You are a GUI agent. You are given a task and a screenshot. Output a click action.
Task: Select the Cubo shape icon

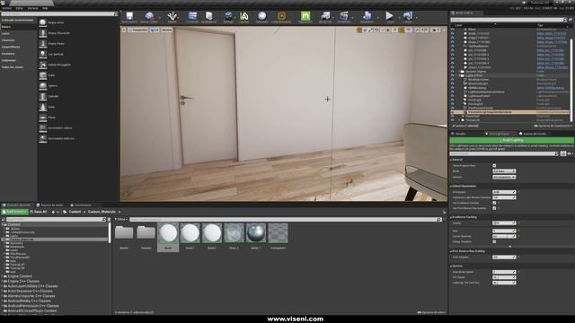tap(43, 75)
